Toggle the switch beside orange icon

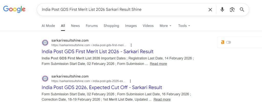pos(228,42)
